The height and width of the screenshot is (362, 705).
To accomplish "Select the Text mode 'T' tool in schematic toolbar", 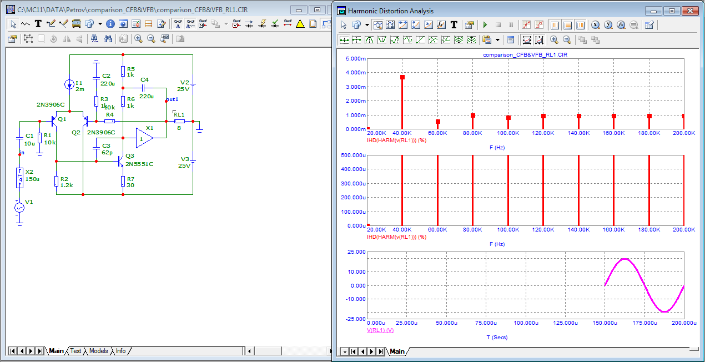I will click(x=38, y=24).
